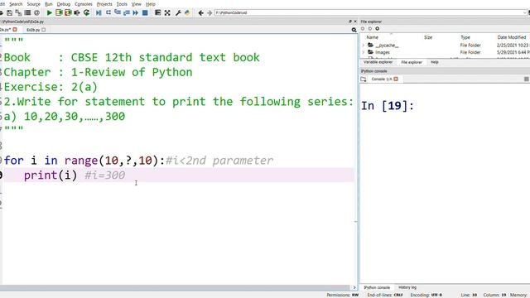Close the Ex2b.py editor tab
The image size is (530, 298).
(x=44, y=30)
